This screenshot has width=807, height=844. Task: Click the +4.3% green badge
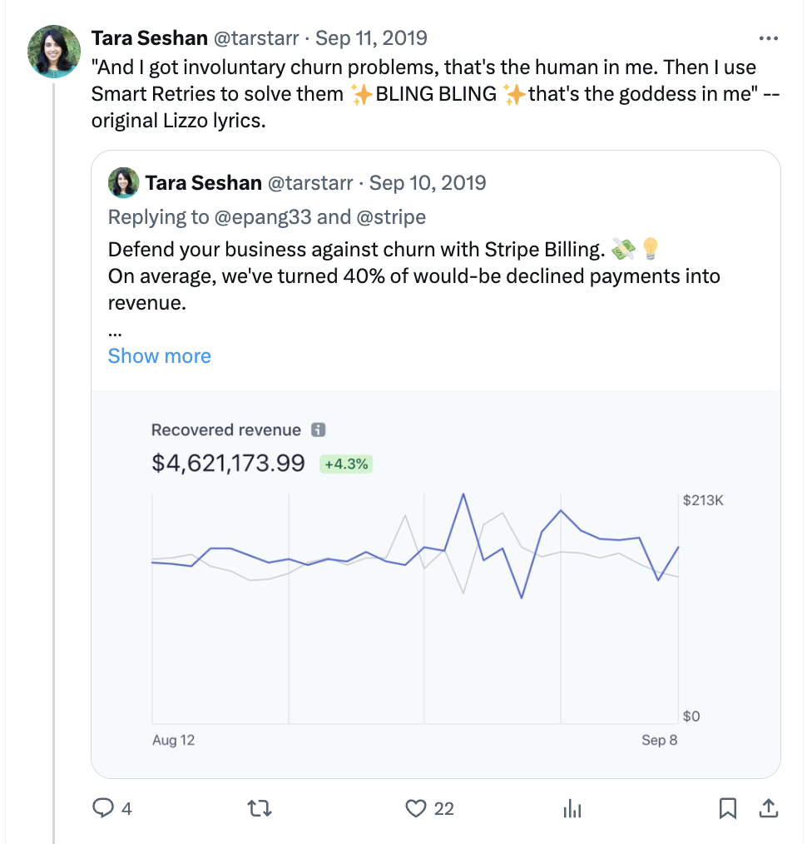pos(346,464)
